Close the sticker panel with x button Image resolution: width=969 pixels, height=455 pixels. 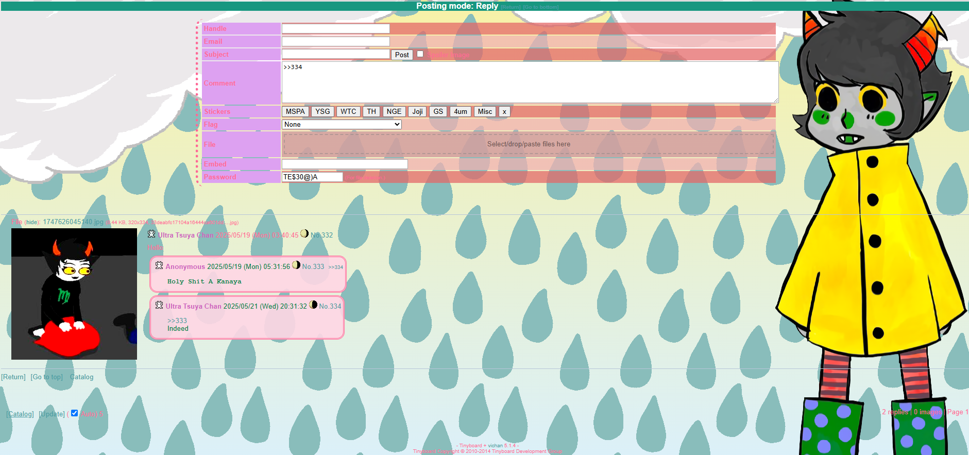pyautogui.click(x=504, y=111)
